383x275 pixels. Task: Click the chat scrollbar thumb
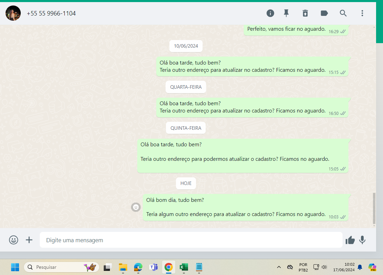click(x=374, y=208)
